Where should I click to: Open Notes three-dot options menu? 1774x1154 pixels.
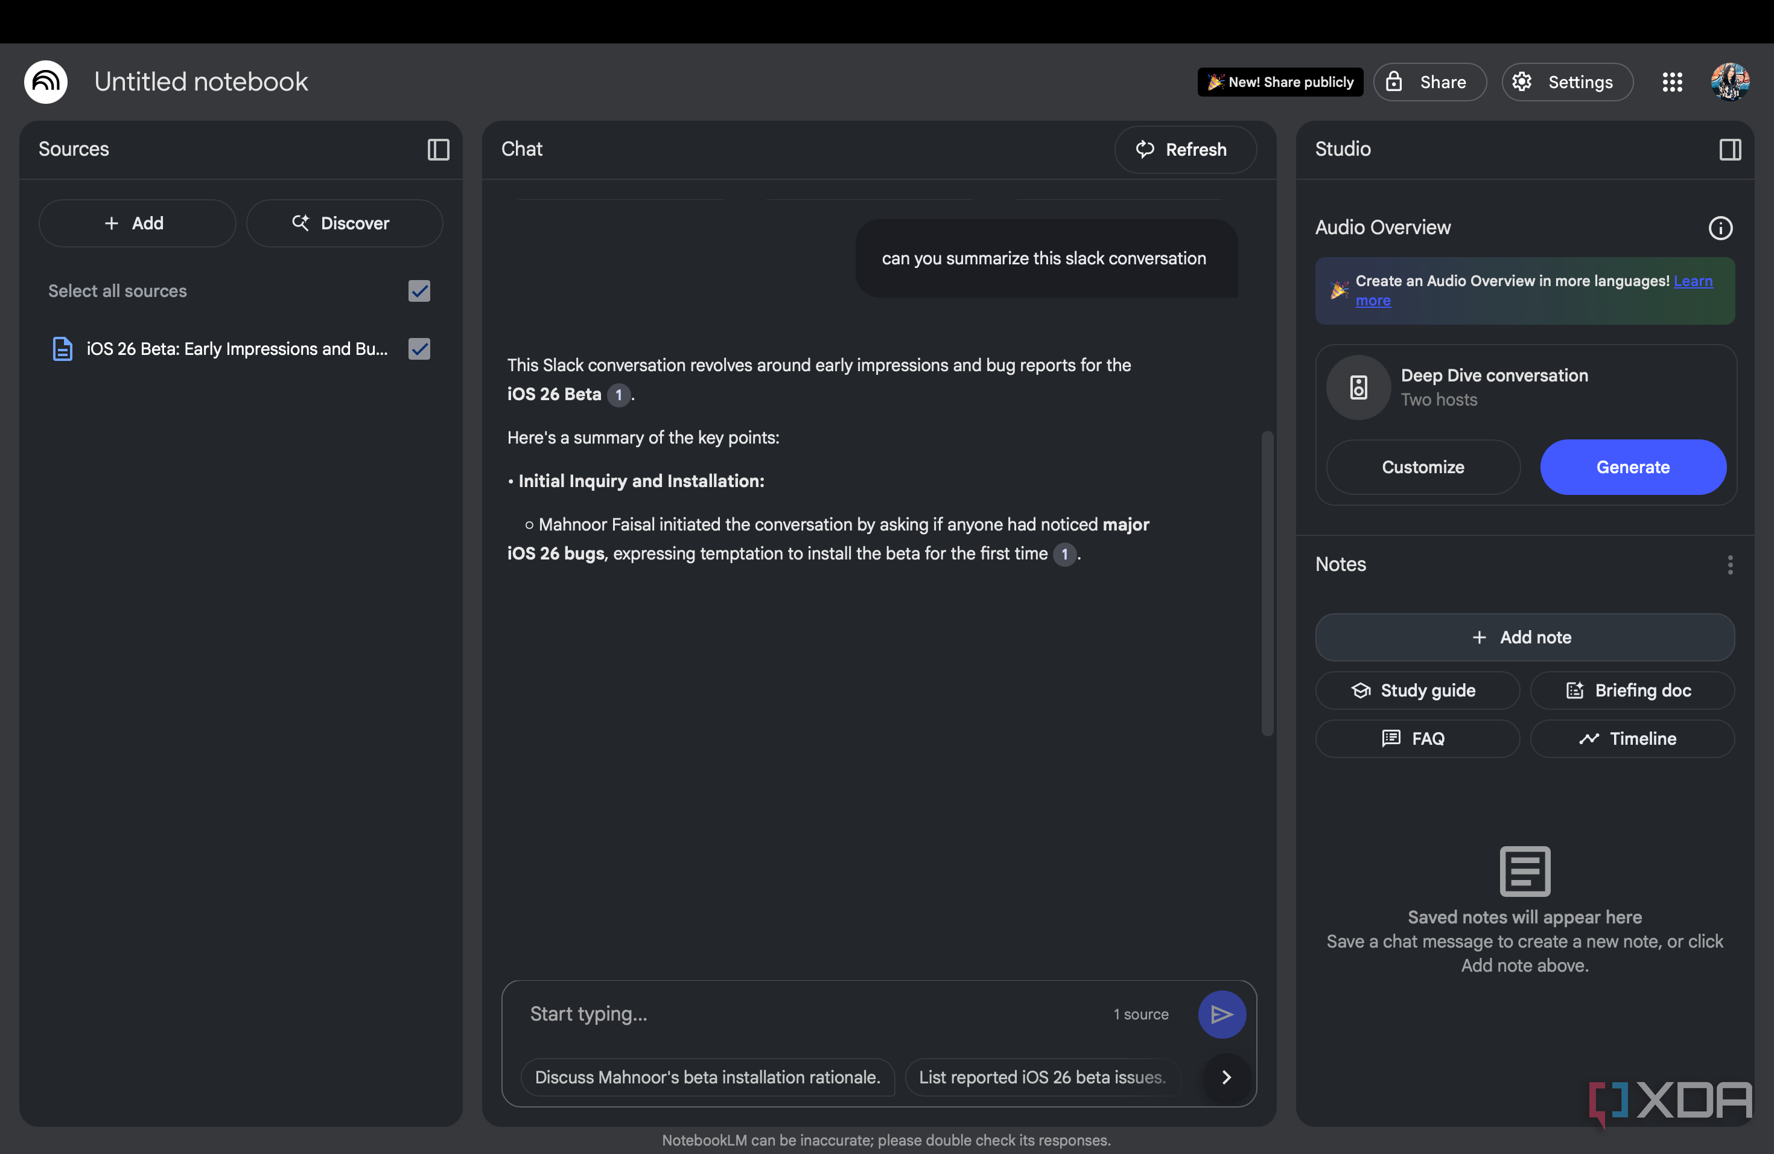[x=1730, y=565]
